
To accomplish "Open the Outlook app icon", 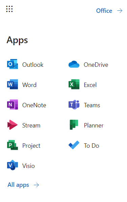I will tap(12, 64).
